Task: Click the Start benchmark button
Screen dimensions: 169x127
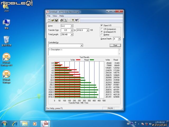Action: [x=115, y=45]
